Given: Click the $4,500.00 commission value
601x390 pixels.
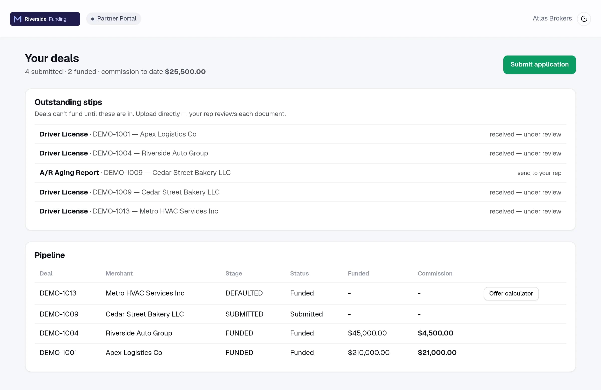Looking at the screenshot, I should click(435, 333).
